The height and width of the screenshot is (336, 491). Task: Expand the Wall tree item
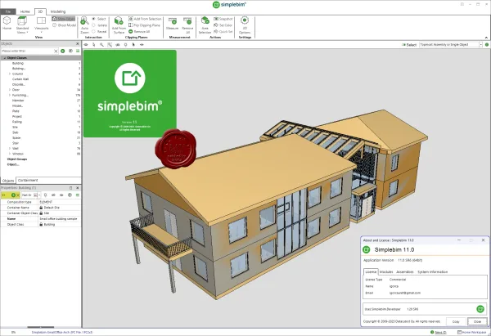pos(10,148)
